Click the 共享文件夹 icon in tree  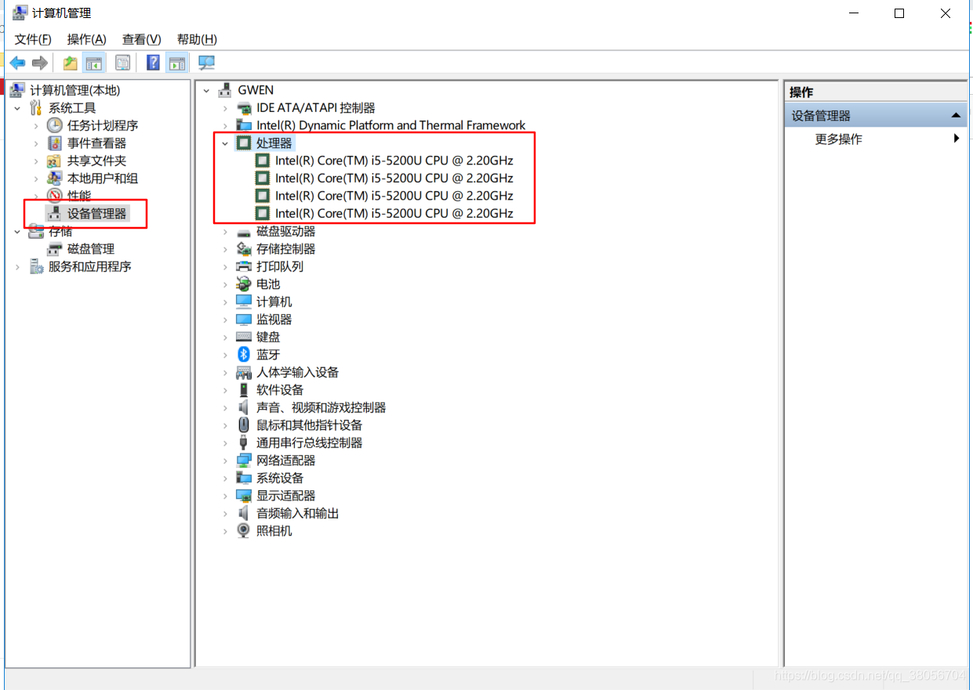click(54, 161)
